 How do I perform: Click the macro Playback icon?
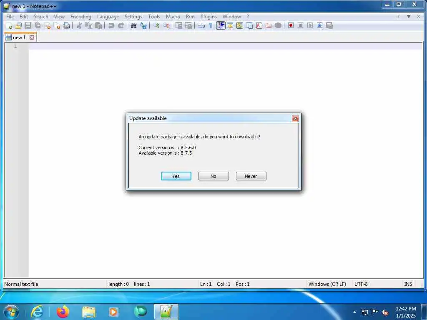[x=310, y=25]
